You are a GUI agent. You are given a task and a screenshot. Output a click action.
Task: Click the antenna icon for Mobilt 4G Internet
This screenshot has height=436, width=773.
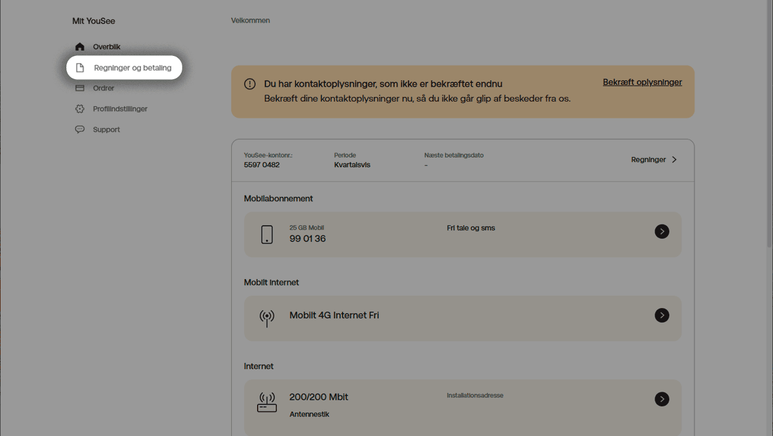(267, 318)
